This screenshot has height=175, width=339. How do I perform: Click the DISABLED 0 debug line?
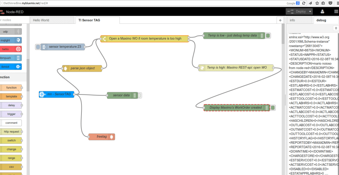pos(309,169)
